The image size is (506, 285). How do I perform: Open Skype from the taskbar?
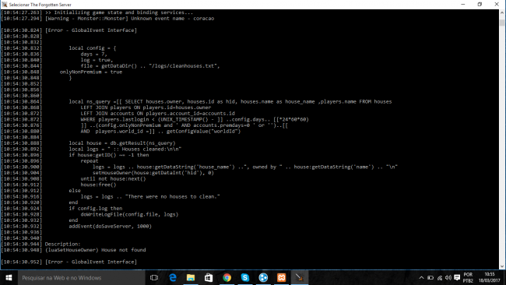point(245,277)
